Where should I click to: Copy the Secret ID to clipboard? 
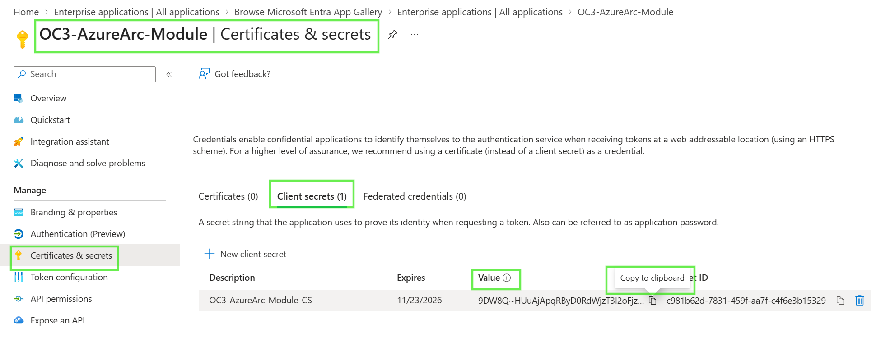(840, 301)
